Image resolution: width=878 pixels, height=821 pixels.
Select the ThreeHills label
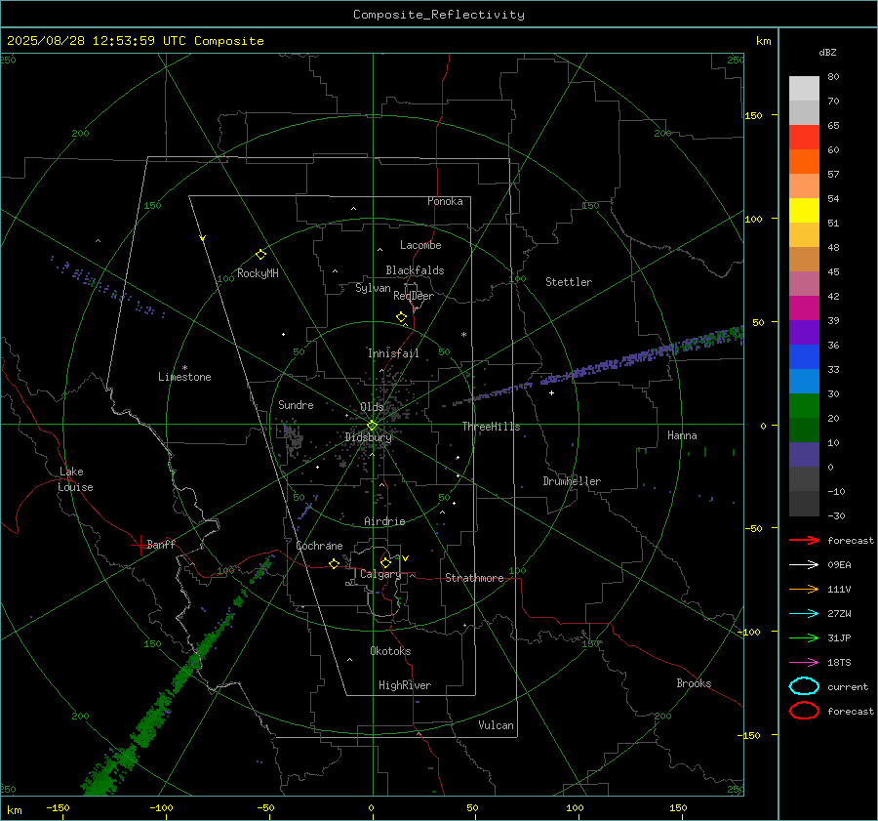(x=491, y=427)
